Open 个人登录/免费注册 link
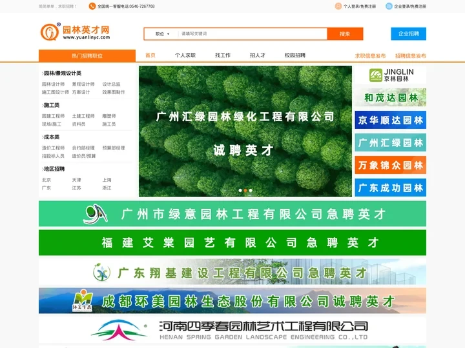 coord(360,6)
